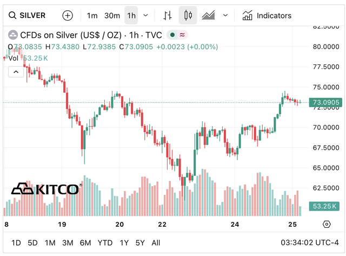
Task: Toggle the market status indicator pill
Action: point(177,35)
